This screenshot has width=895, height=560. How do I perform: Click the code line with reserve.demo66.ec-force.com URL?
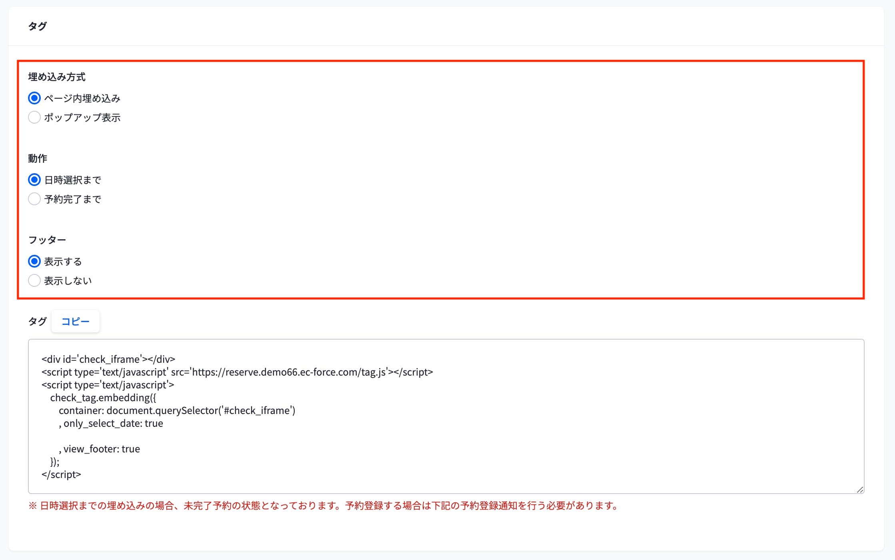pos(237,372)
